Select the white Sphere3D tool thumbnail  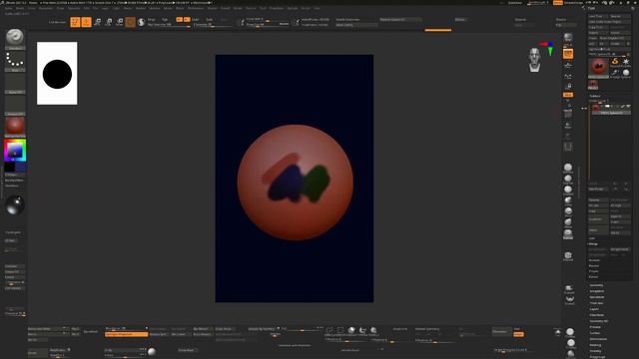[x=626, y=73]
